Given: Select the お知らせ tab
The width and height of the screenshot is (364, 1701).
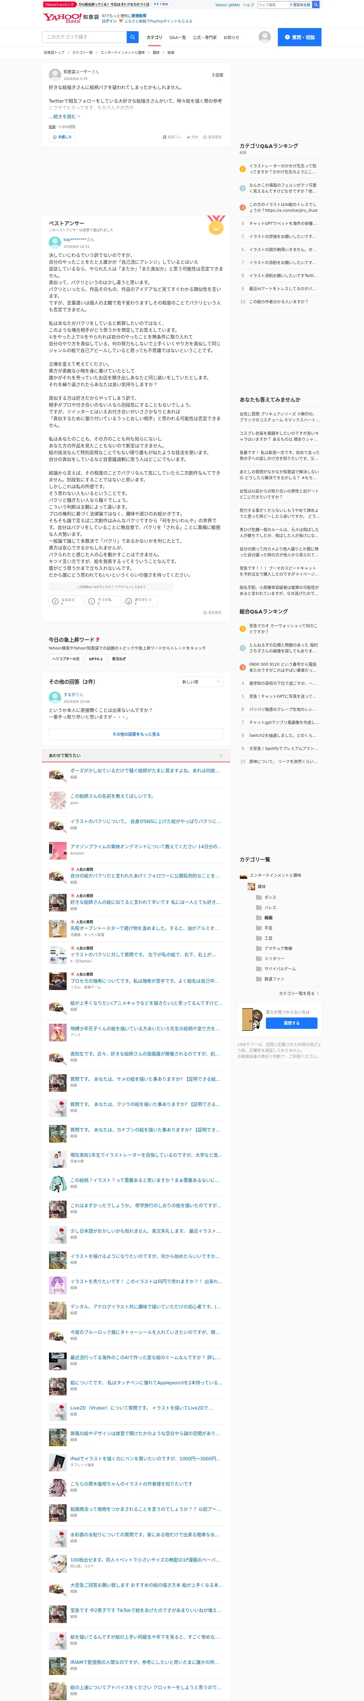Looking at the screenshot, I should point(231,38).
